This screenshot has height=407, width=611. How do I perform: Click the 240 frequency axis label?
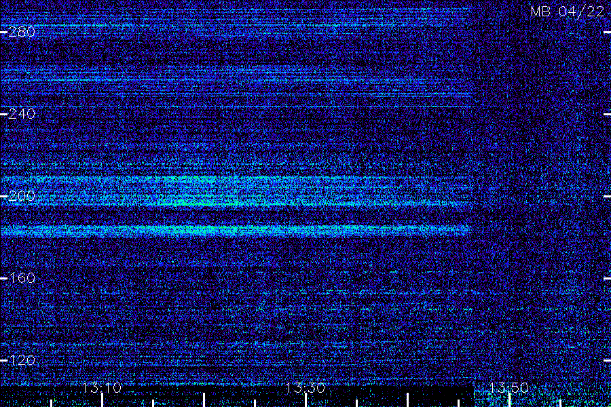click(x=22, y=114)
